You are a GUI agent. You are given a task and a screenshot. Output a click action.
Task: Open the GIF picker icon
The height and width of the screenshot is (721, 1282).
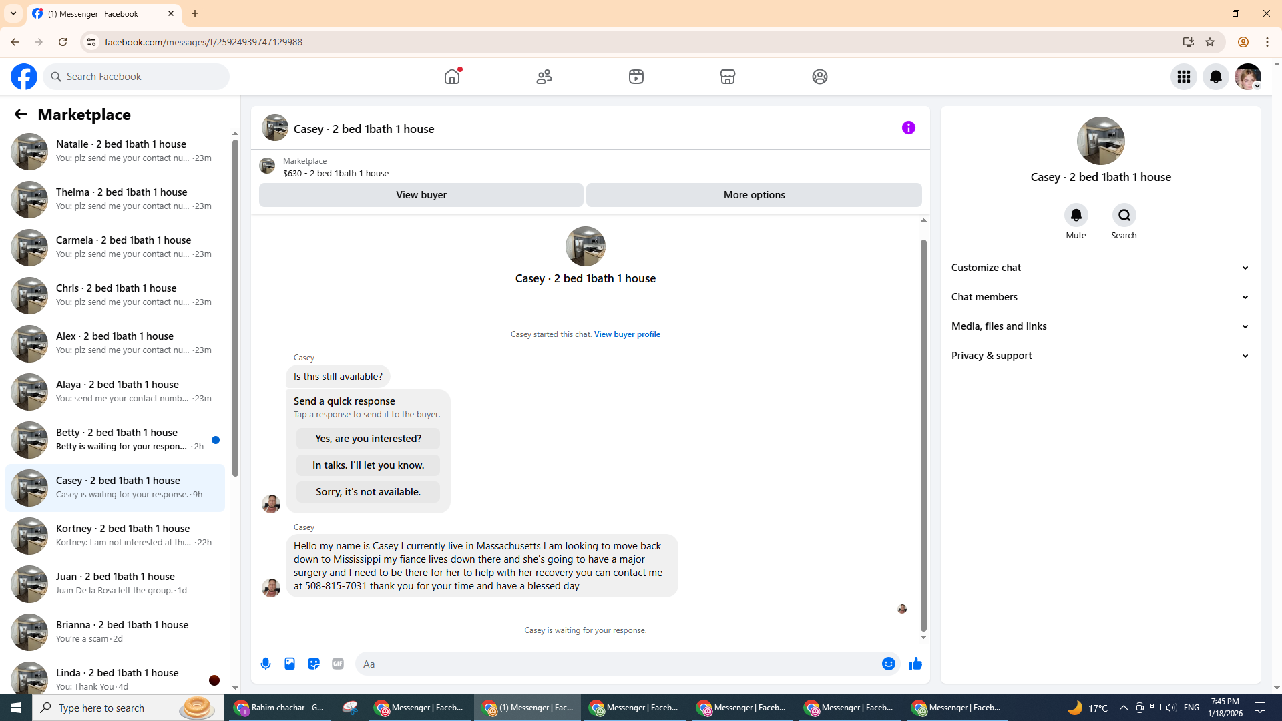pyautogui.click(x=338, y=664)
